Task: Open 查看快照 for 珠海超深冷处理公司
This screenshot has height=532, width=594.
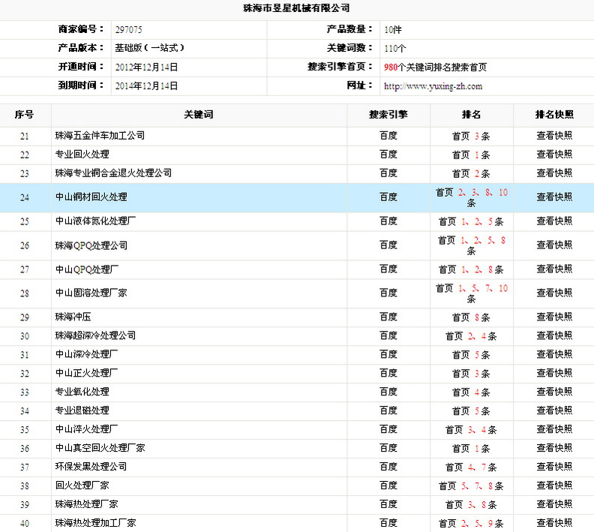Action: (x=554, y=335)
